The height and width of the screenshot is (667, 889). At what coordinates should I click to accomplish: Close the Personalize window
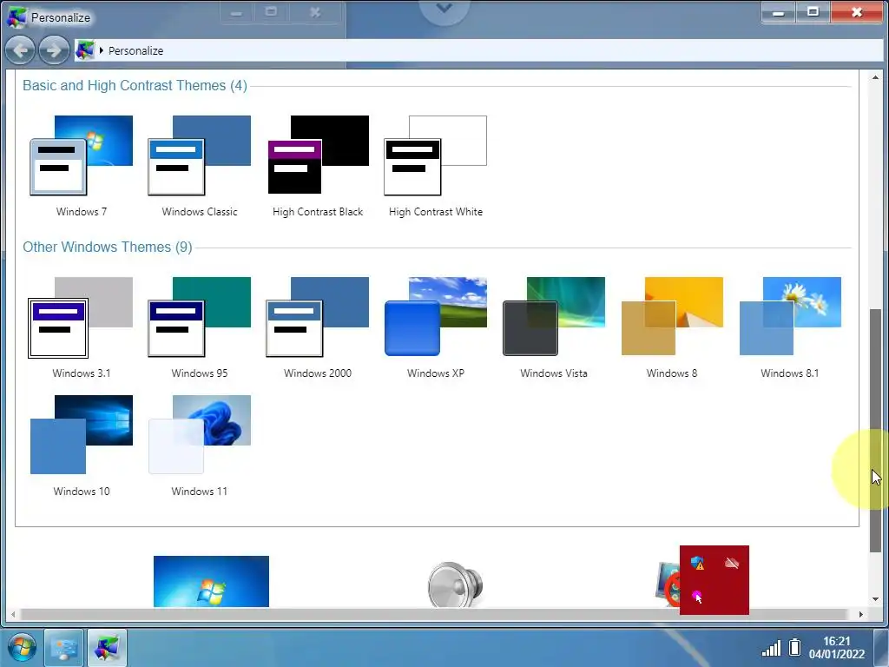click(x=857, y=12)
